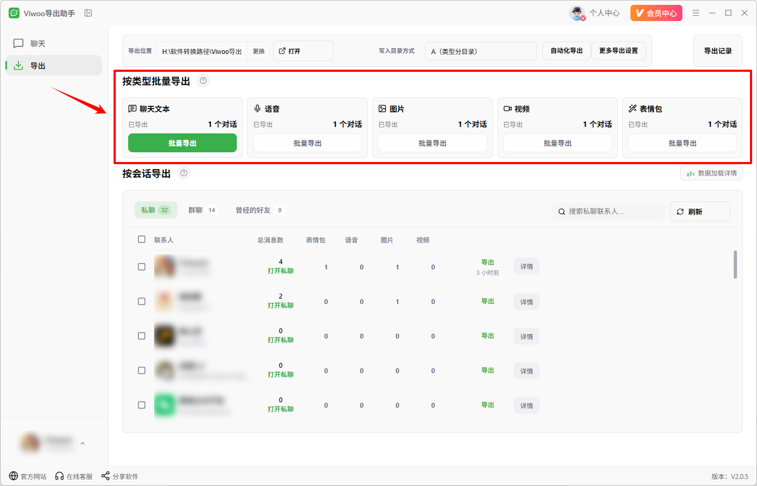Check the fifth contact row checkbox
The width and height of the screenshot is (757, 486).
(142, 405)
